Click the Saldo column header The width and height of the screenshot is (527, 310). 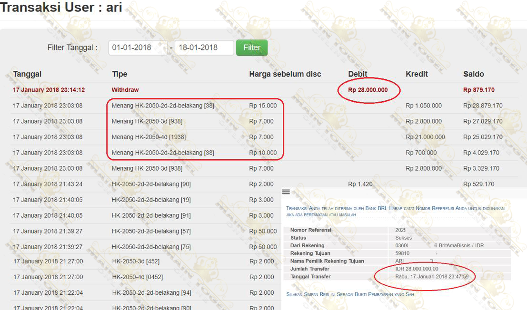[x=473, y=74]
